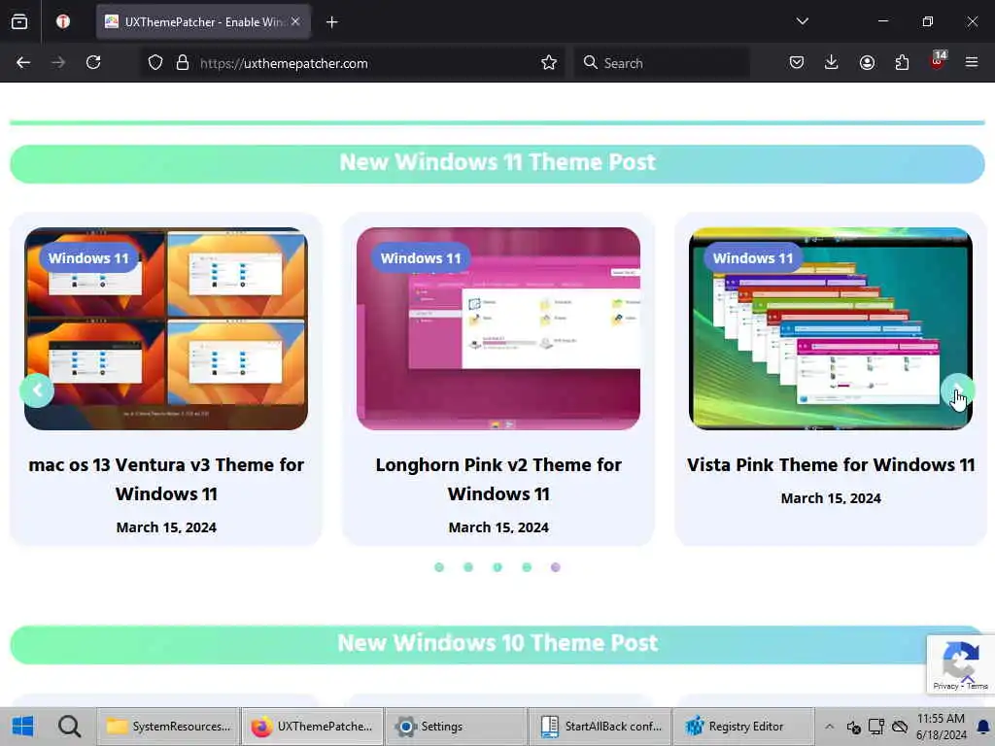Switch to StartAllBack configuration window
Screen dimensions: 995x746
[x=600, y=727]
